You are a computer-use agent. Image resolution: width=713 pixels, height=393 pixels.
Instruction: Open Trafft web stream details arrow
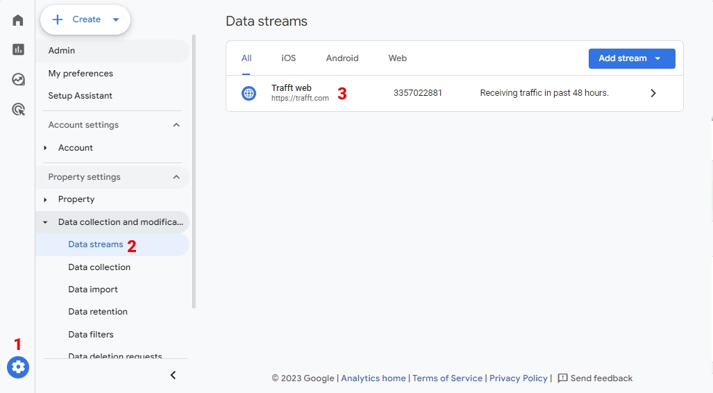pos(653,93)
